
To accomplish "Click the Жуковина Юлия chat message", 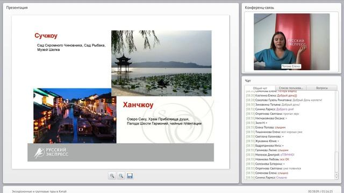I will (x=262, y=141).
